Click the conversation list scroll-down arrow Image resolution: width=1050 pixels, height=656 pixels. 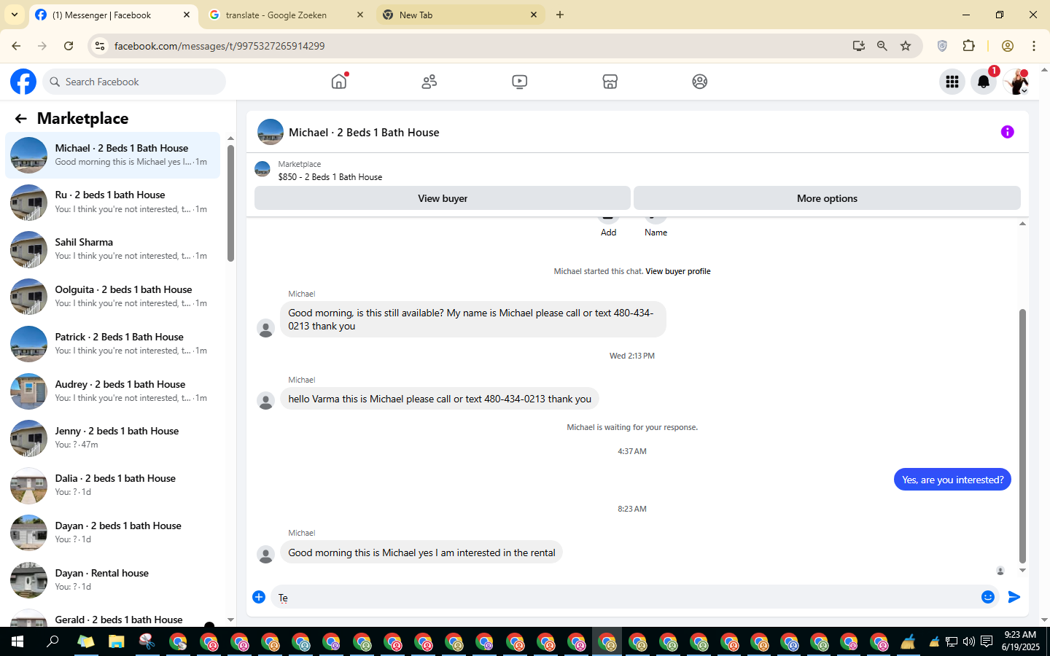(230, 620)
